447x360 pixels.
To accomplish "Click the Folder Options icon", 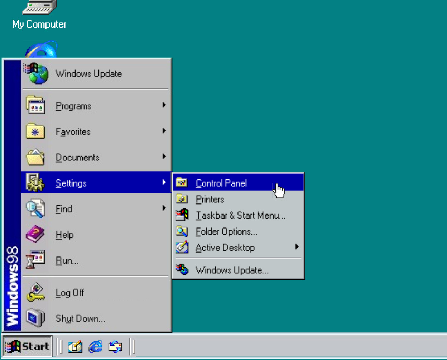I will (182, 231).
